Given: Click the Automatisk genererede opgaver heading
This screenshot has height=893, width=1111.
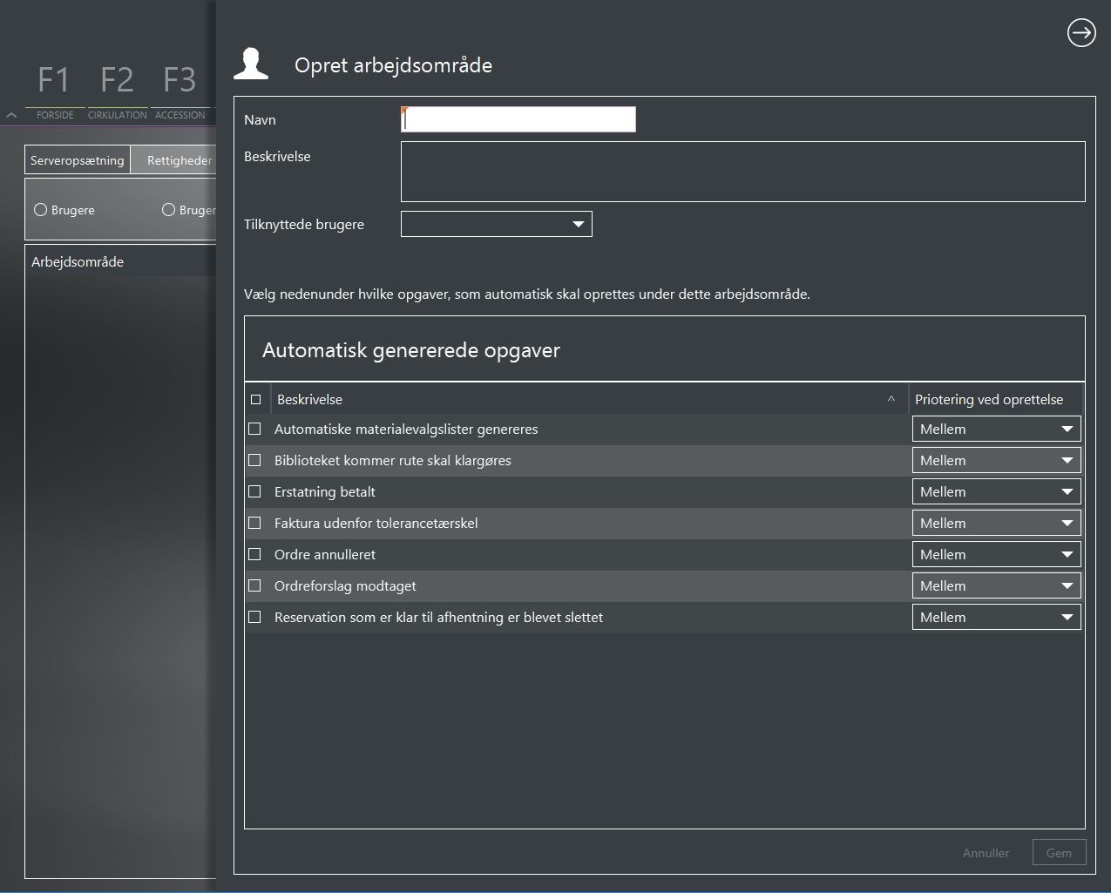Looking at the screenshot, I should click(411, 350).
